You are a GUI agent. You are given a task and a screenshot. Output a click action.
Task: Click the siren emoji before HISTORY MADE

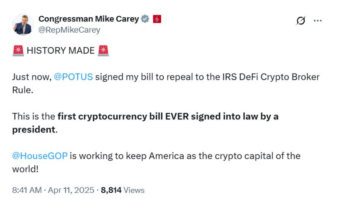click(x=18, y=51)
